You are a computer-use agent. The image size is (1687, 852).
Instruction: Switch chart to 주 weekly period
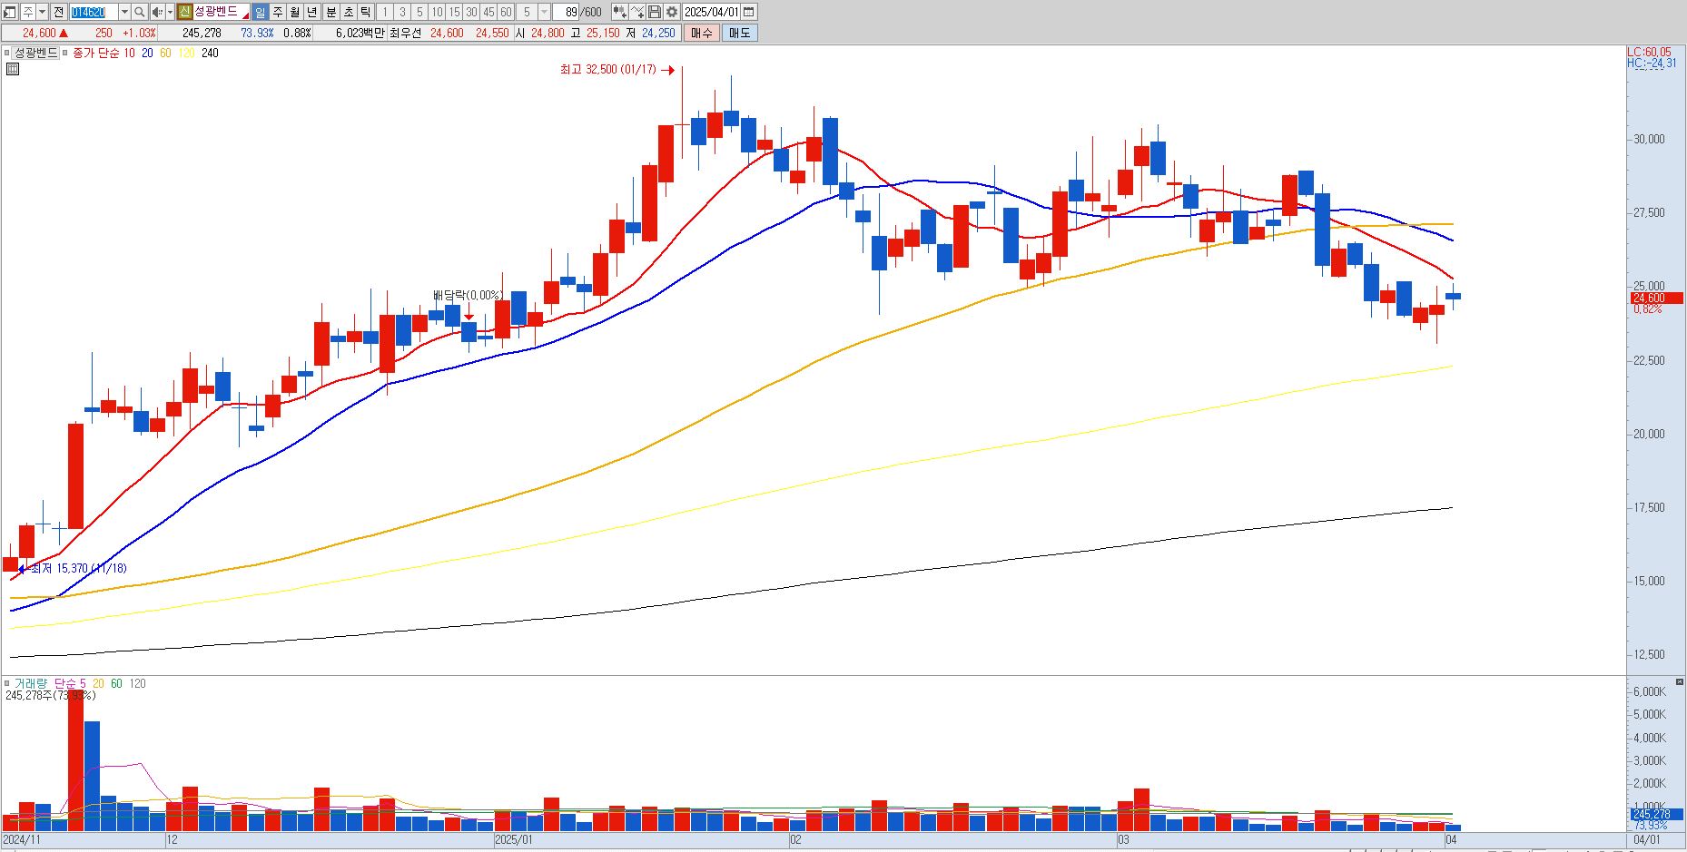(278, 12)
